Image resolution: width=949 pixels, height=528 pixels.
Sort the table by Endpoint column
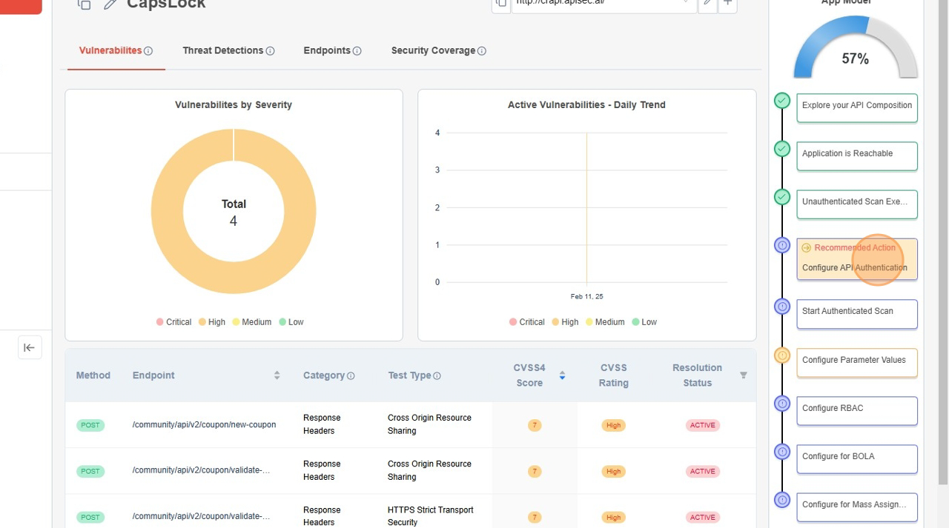pos(277,375)
